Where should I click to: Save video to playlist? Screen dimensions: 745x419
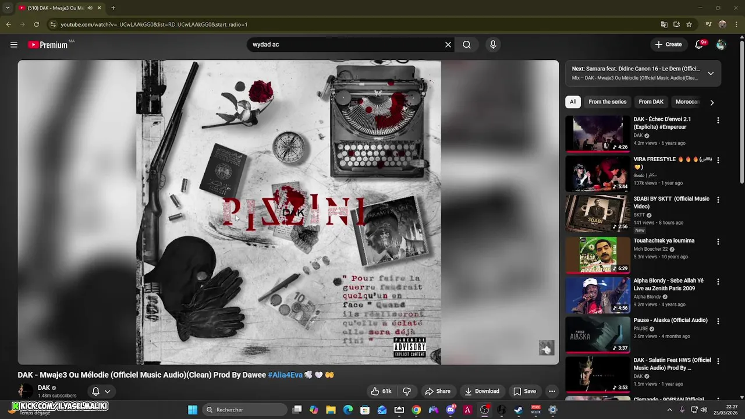pyautogui.click(x=524, y=392)
